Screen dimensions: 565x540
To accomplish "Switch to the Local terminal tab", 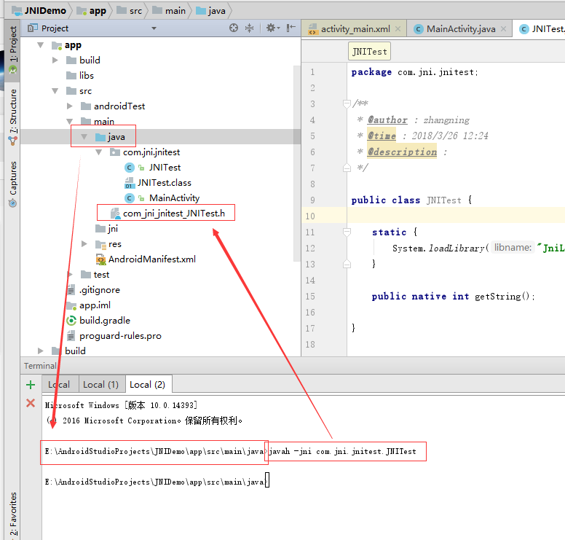I will click(x=59, y=385).
